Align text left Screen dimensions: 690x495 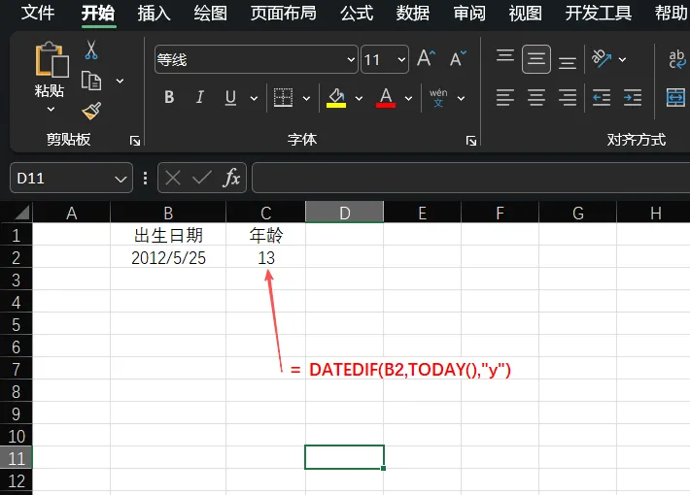point(505,97)
